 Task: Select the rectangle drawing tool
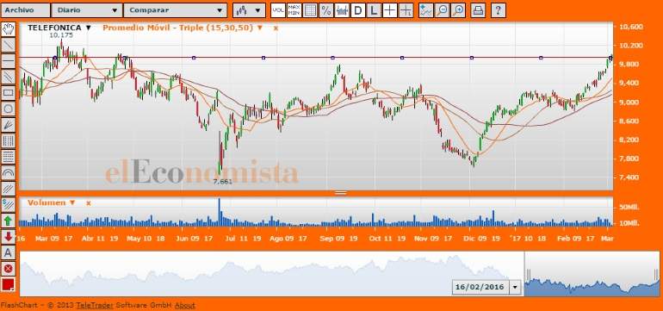point(8,93)
